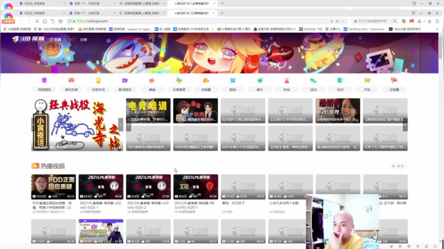444x249 pixels.
Task: Go to the browser home page icon
Action: 45,21
